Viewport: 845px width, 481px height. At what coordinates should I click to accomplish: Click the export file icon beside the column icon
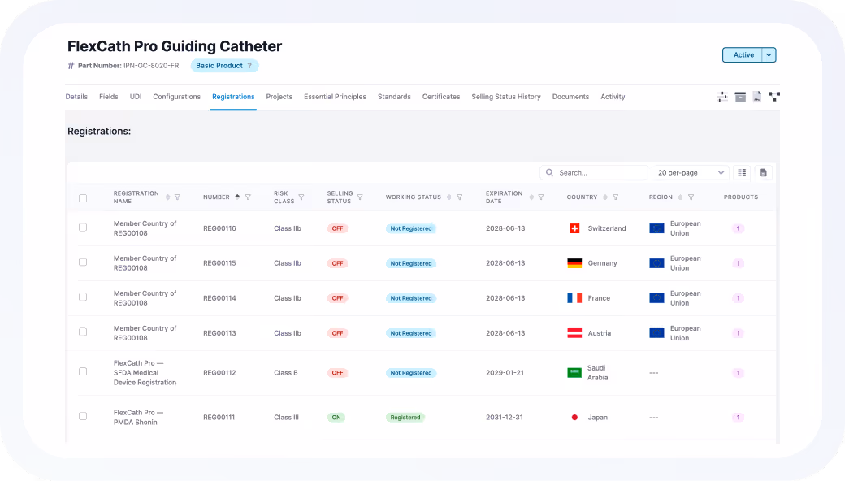click(x=764, y=172)
